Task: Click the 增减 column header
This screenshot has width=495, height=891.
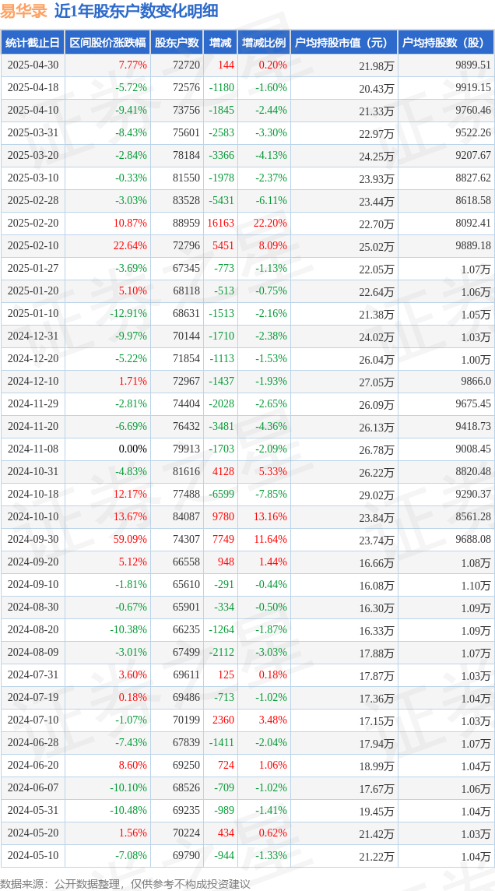Action: click(x=220, y=43)
